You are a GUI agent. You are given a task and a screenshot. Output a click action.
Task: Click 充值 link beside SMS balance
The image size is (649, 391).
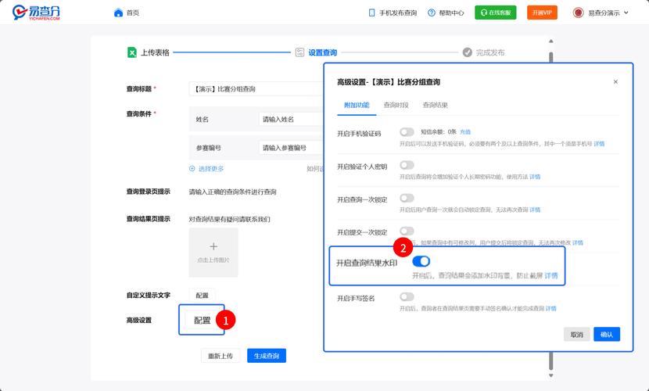coord(465,132)
